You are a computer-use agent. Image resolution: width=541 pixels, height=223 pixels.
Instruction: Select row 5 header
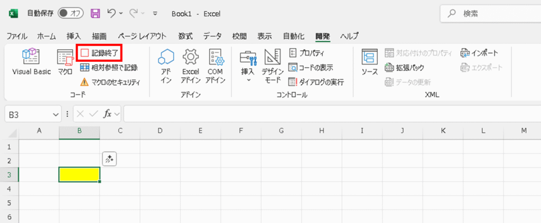point(10,202)
